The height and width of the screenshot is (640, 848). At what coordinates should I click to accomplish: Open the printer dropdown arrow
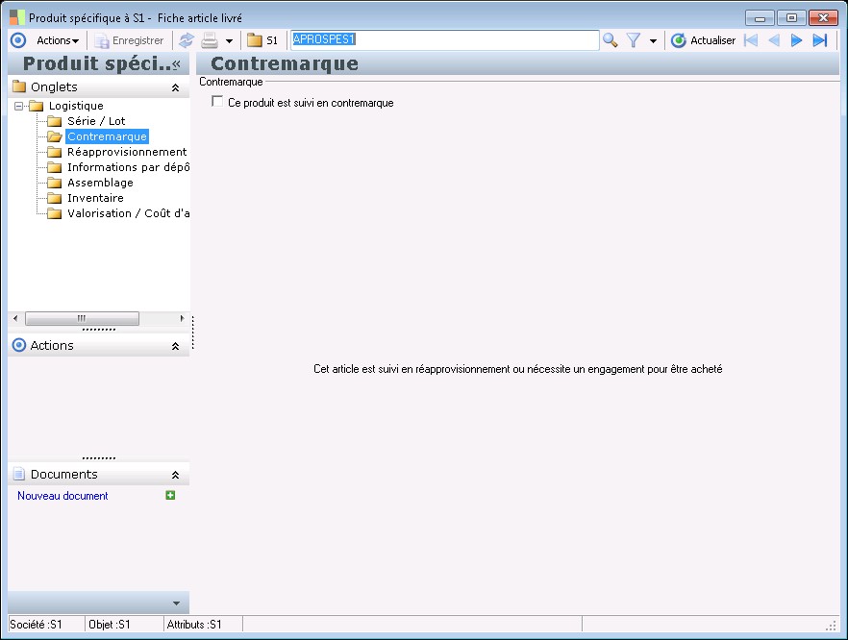[x=229, y=41]
